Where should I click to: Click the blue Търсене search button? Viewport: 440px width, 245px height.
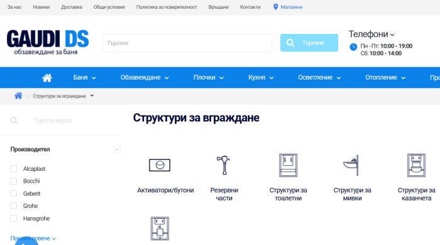309,43
